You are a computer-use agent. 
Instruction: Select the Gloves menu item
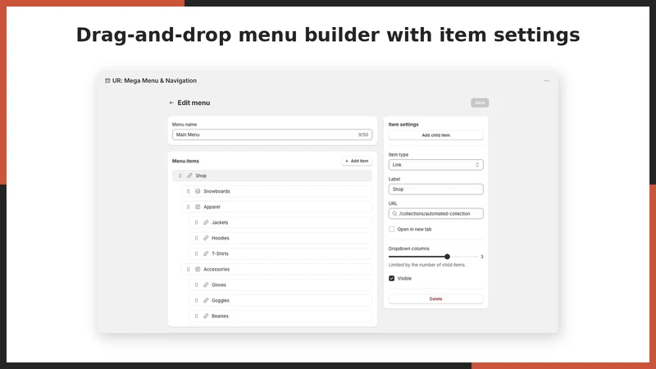click(x=280, y=285)
